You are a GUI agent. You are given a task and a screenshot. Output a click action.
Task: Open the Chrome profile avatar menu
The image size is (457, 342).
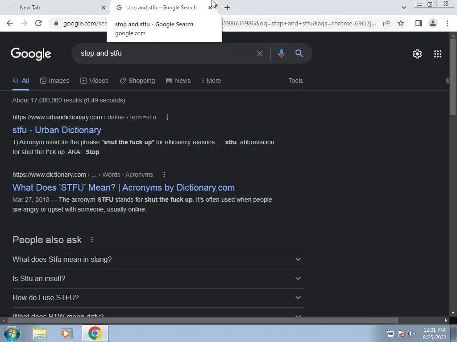[433, 23]
